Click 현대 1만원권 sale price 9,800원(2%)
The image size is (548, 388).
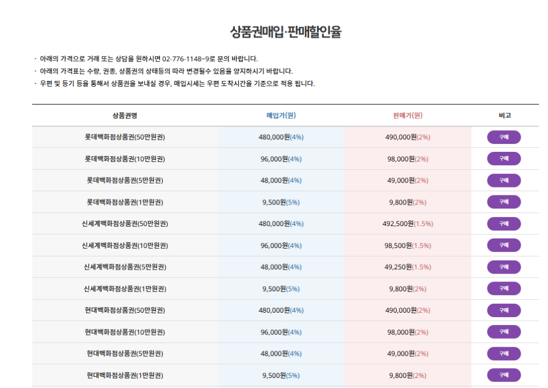(x=407, y=375)
